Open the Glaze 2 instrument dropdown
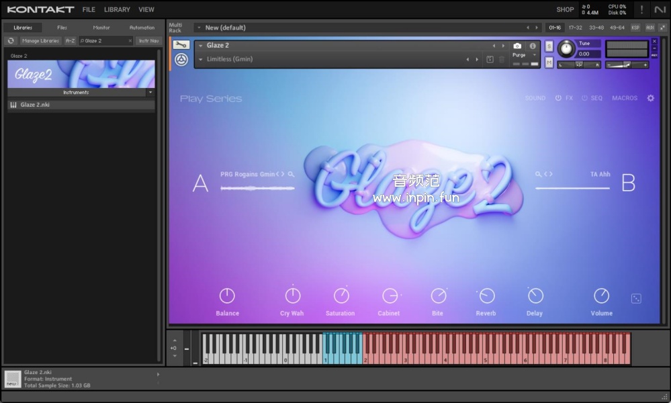This screenshot has width=671, height=403. point(200,46)
